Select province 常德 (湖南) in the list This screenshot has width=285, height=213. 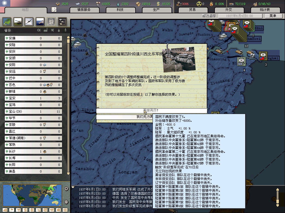click(33, 138)
